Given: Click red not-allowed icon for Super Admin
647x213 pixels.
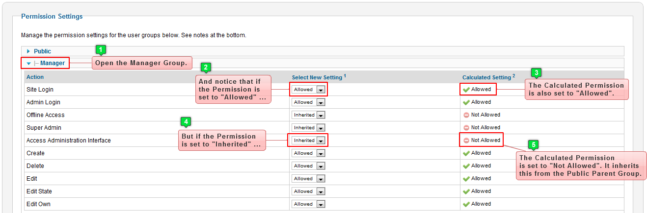Looking at the screenshot, I should 466,128.
